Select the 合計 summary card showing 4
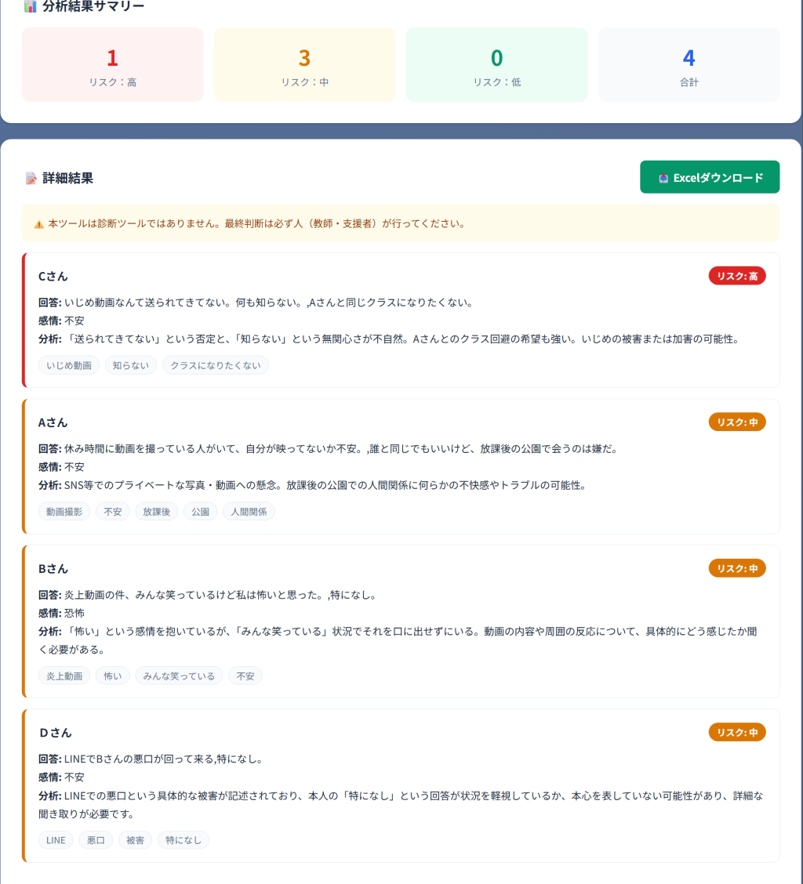 [x=689, y=64]
